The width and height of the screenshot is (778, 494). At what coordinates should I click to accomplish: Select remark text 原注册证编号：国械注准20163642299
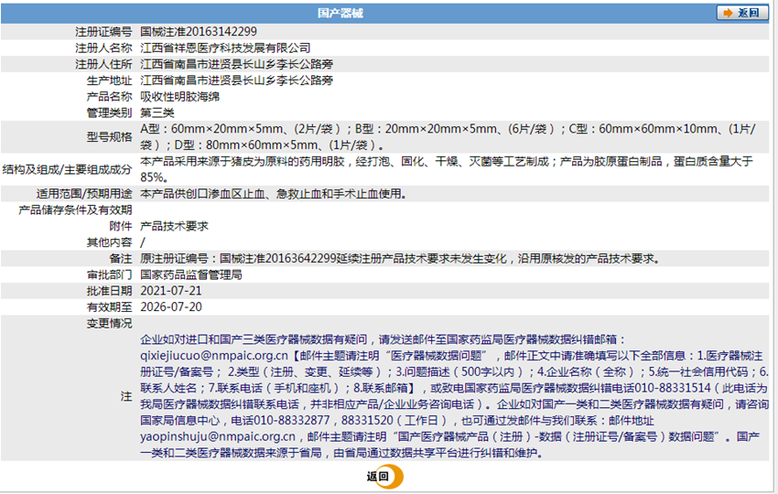coord(238,259)
